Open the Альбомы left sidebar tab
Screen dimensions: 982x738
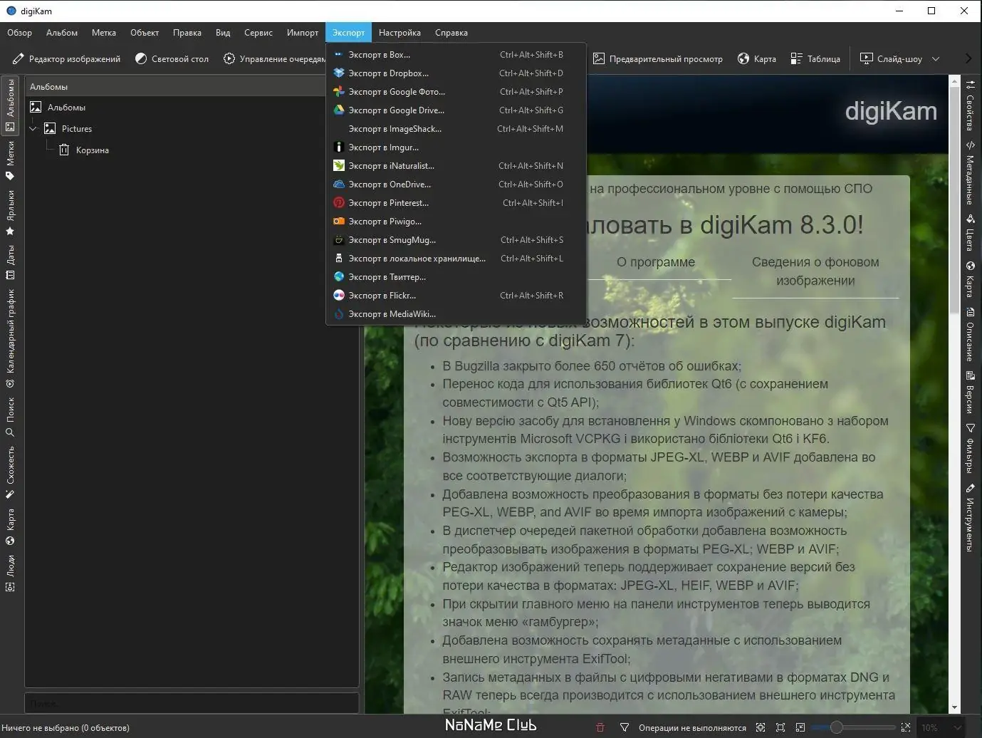point(10,105)
